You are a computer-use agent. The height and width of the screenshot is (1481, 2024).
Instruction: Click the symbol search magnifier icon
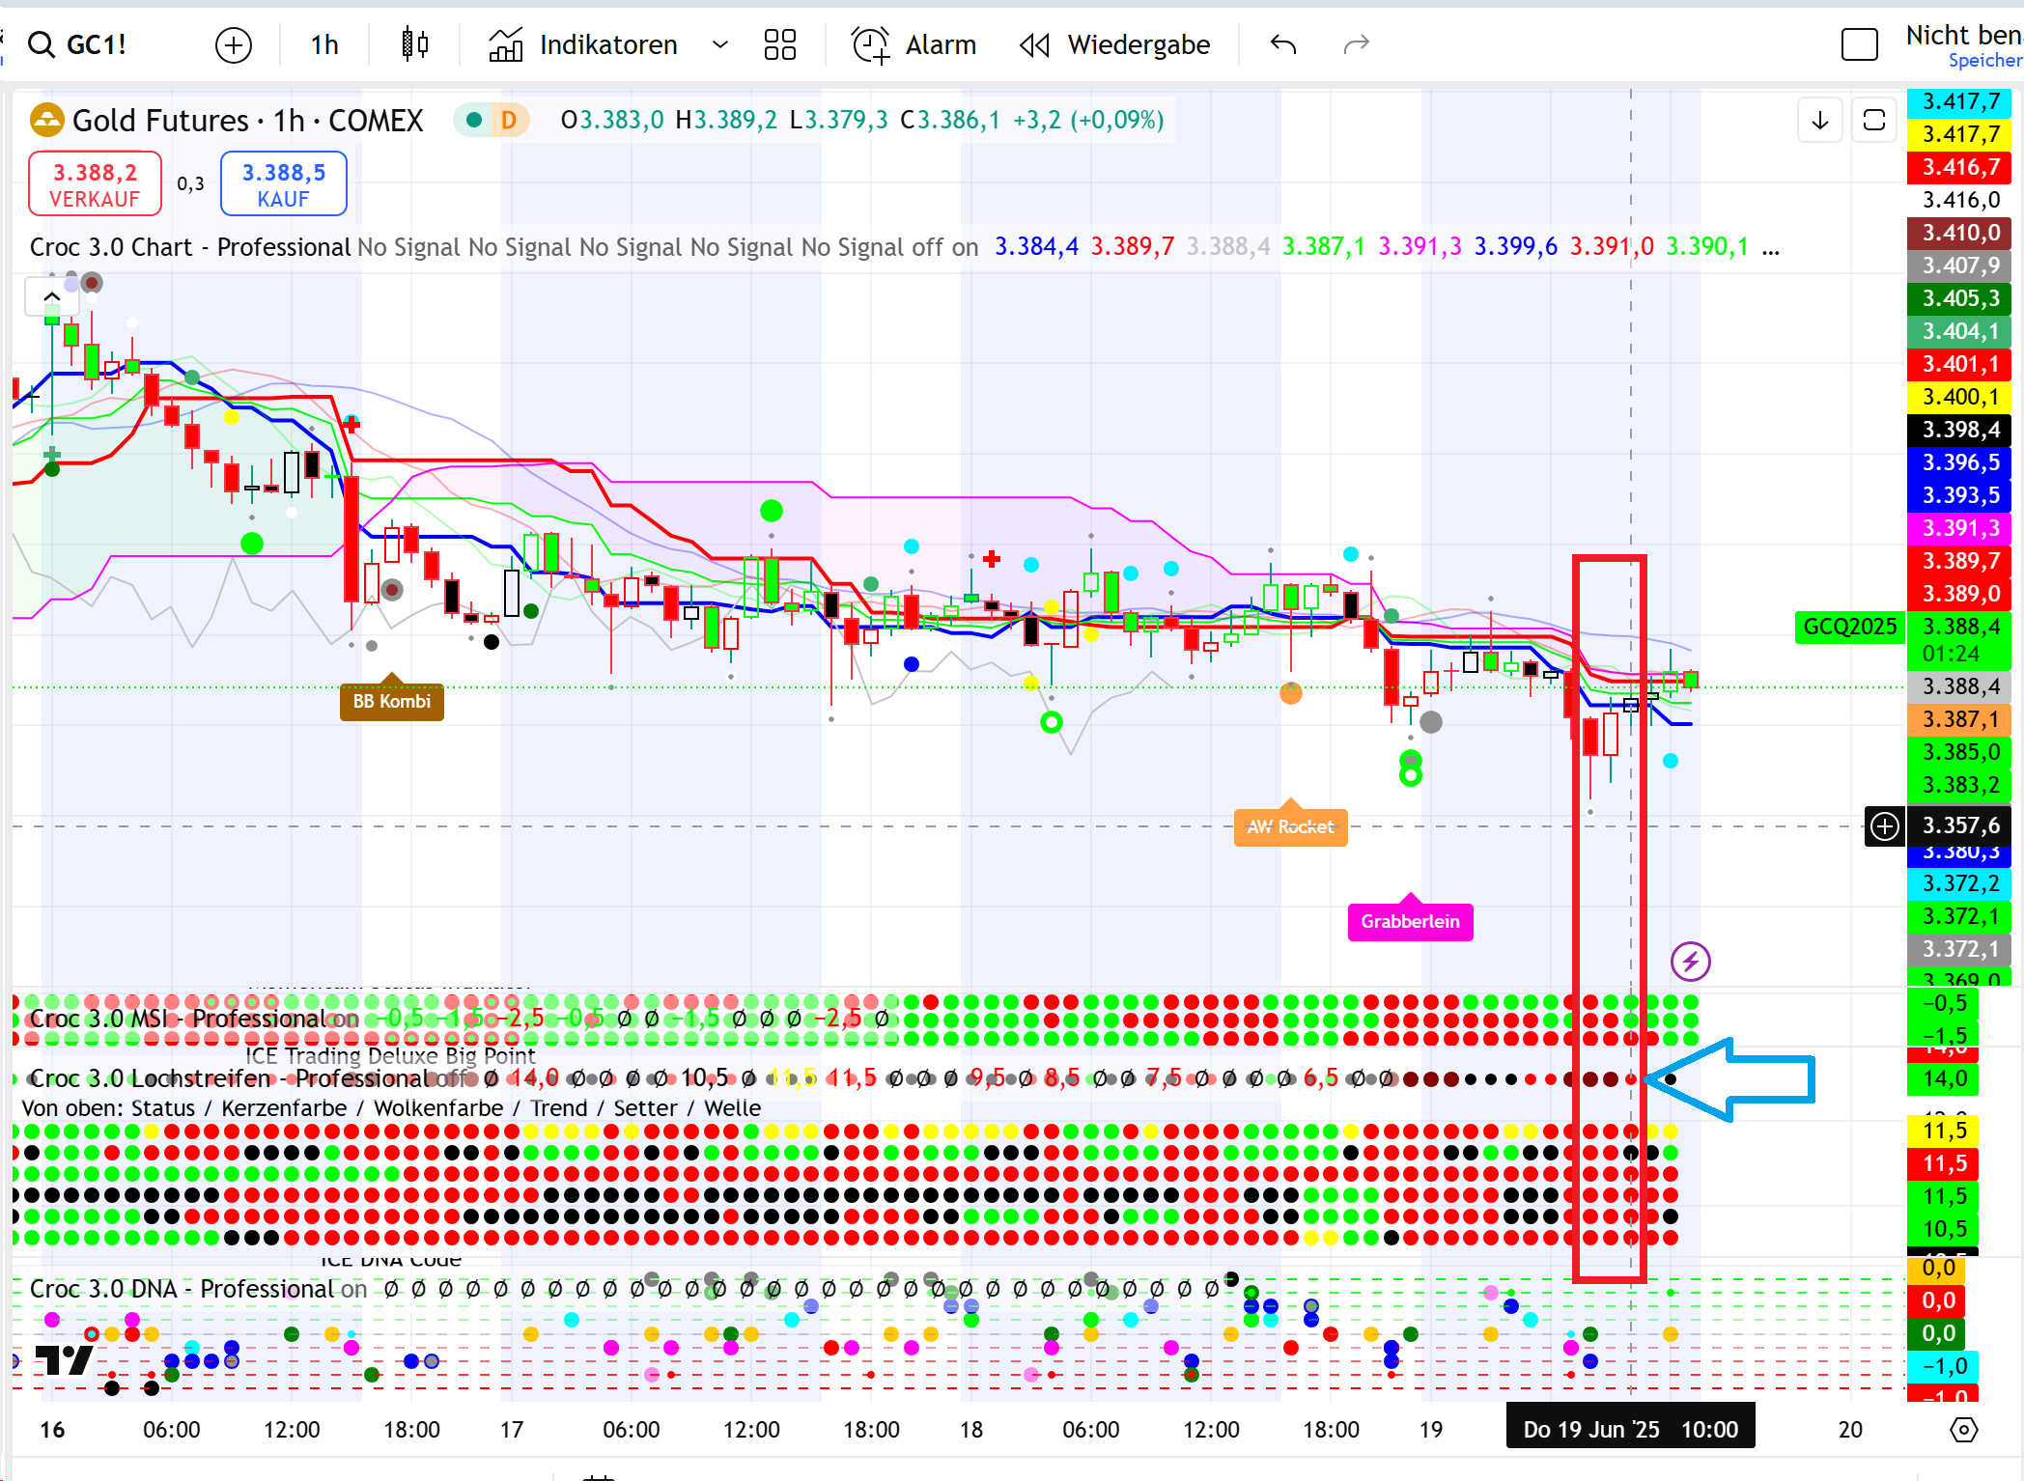[x=41, y=44]
